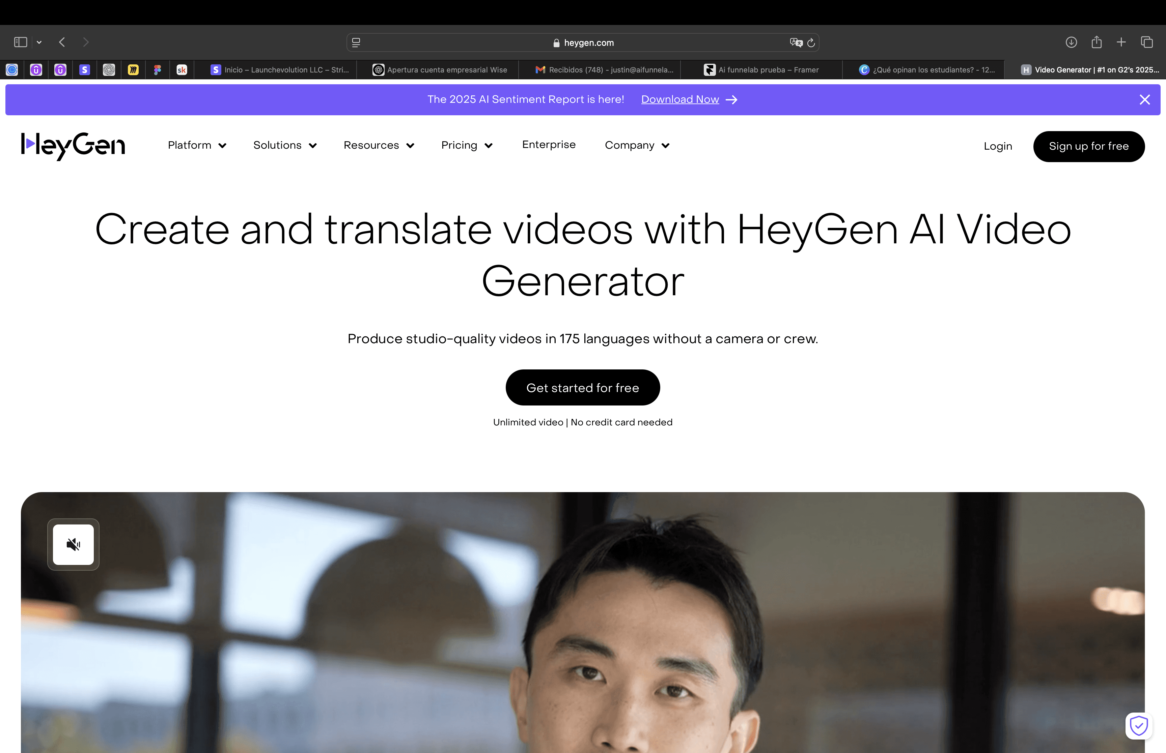
Task: Expand the Company menu
Action: (637, 145)
